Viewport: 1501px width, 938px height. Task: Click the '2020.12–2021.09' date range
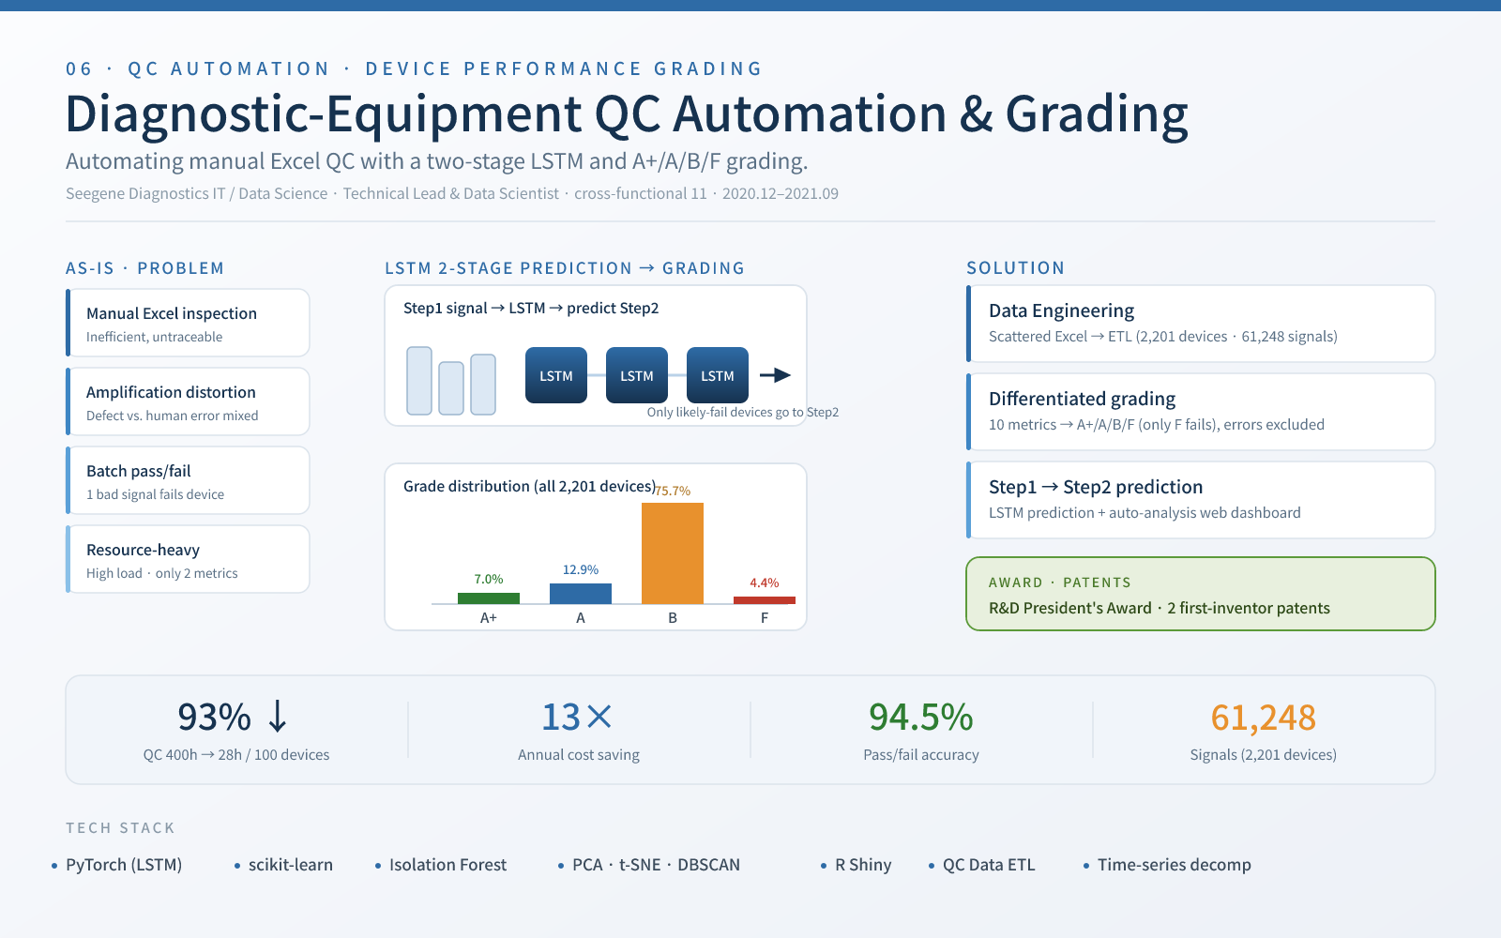[x=781, y=193]
